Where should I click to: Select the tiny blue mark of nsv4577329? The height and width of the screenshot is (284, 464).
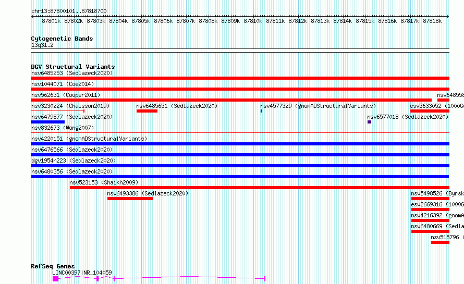(x=261, y=111)
